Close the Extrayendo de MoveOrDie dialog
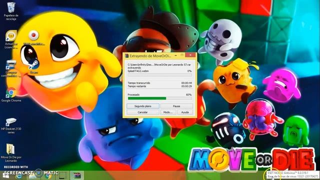 tap(190, 55)
